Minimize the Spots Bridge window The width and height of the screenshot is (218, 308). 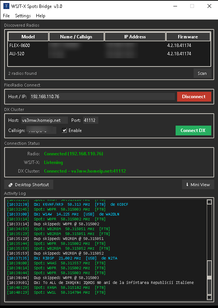click(175, 6)
